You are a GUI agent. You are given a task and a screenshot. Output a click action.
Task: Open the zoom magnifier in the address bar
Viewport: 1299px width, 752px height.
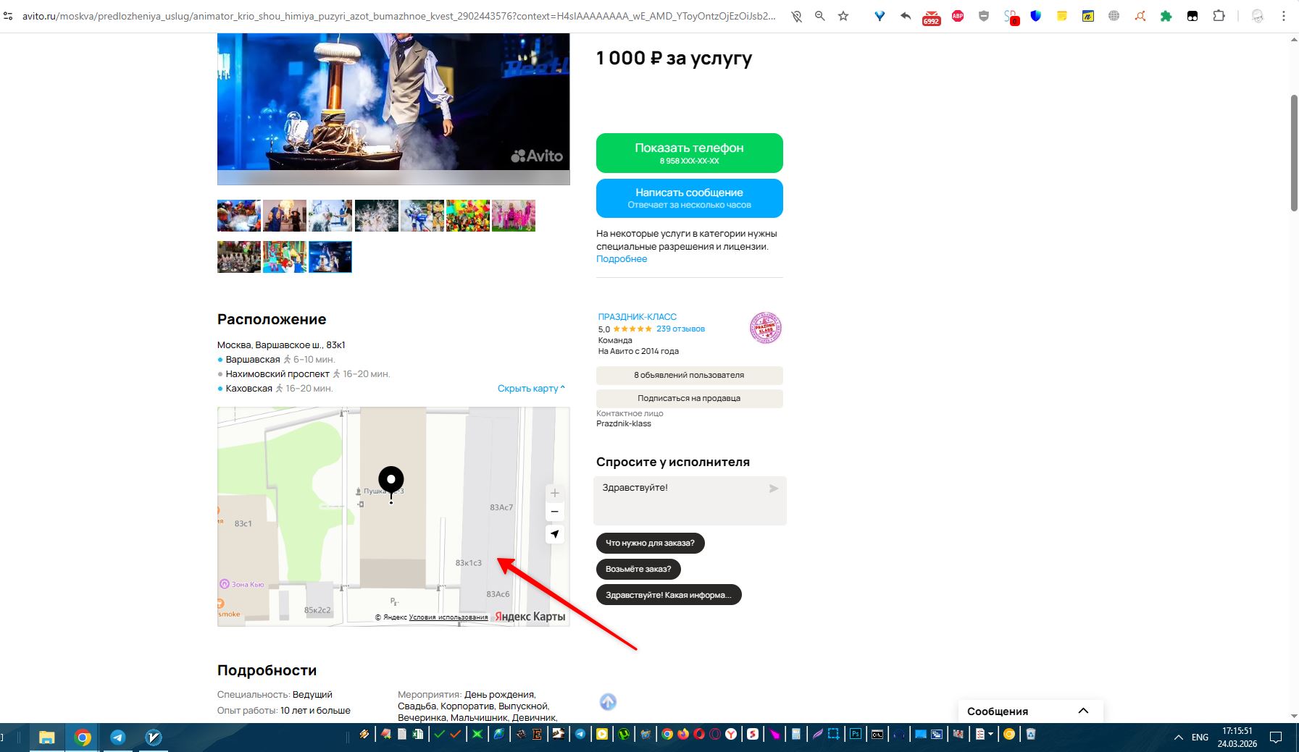click(x=820, y=16)
